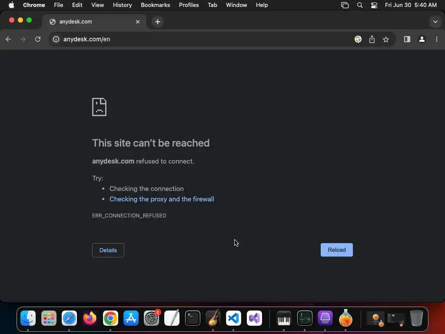Open the Edit menu
Screen dimensions: 445x334
(77, 5)
